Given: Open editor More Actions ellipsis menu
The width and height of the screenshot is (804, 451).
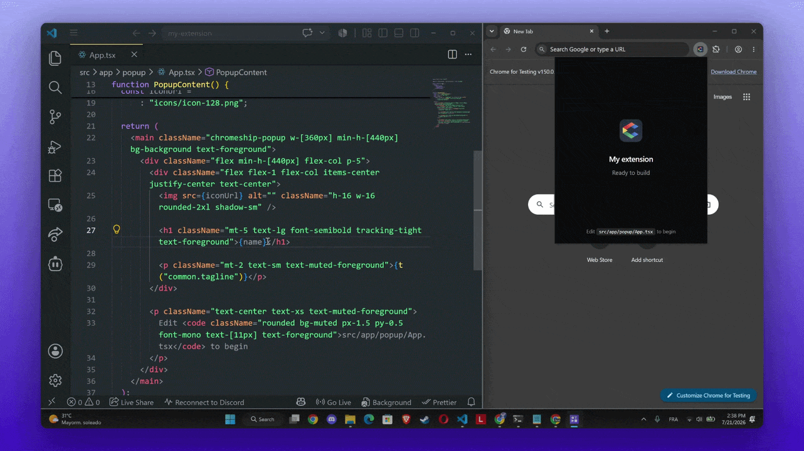Looking at the screenshot, I should [468, 54].
